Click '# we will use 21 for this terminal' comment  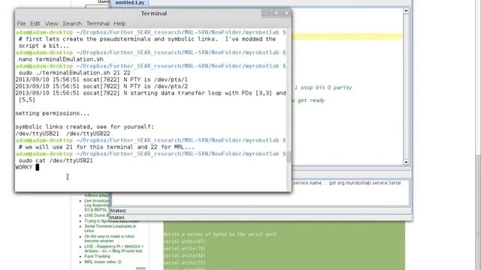pyautogui.click(x=107, y=147)
